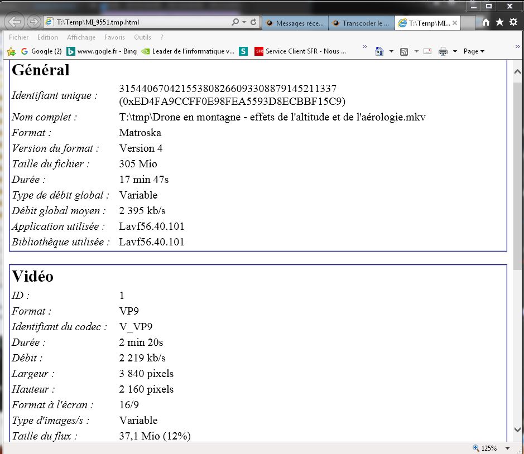Open the Print dropdown arrow

[x=455, y=51]
